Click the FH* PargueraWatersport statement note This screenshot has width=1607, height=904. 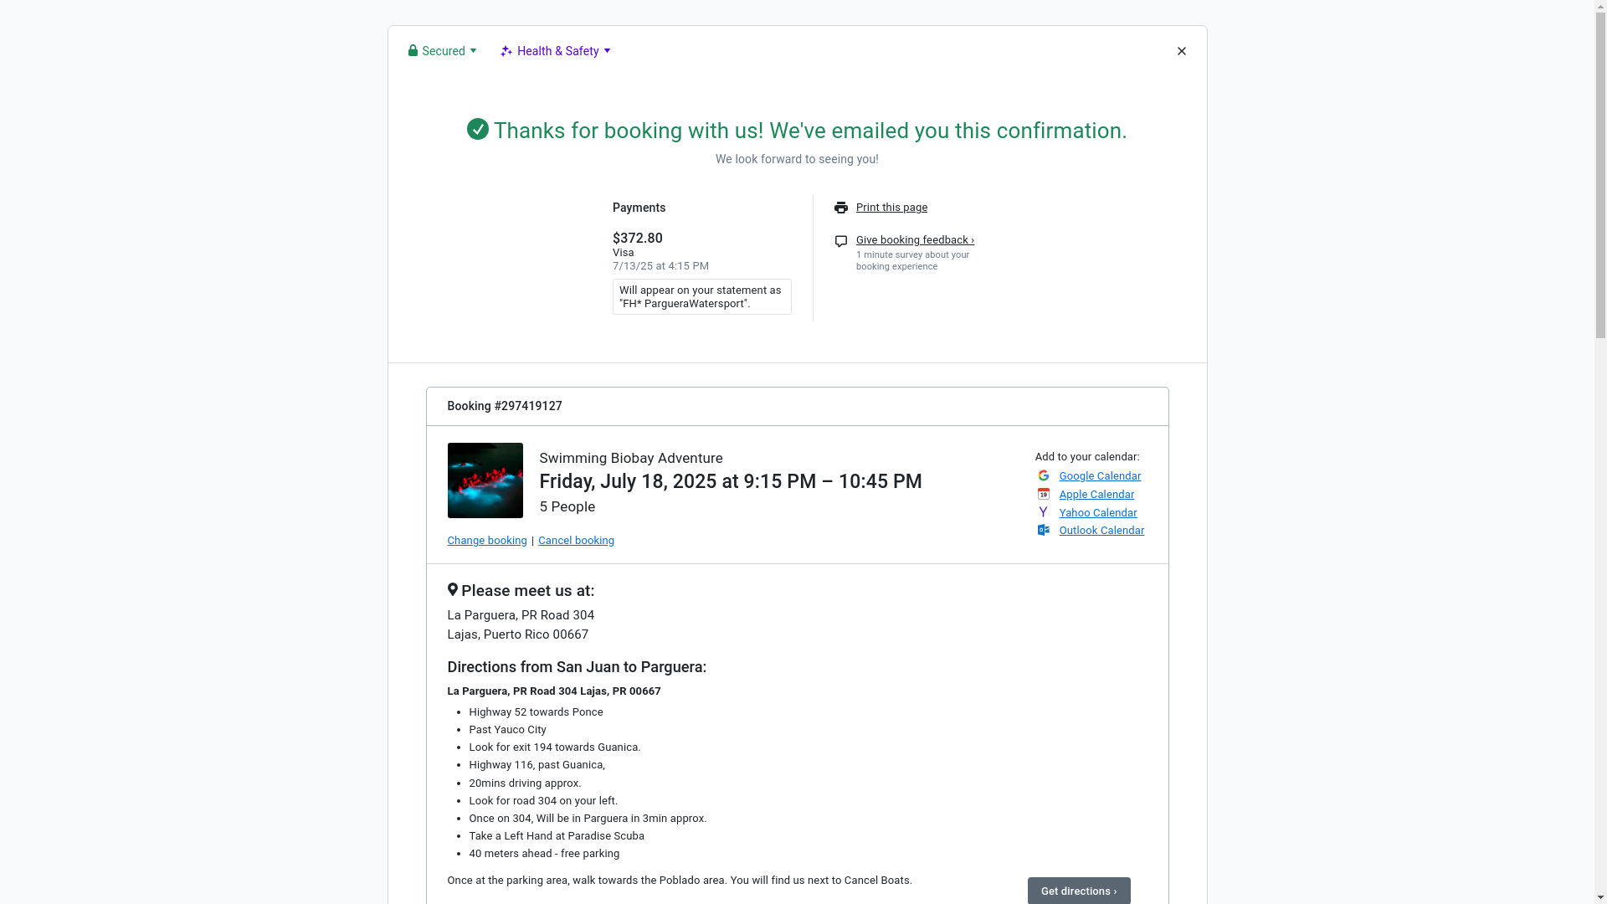(x=702, y=297)
